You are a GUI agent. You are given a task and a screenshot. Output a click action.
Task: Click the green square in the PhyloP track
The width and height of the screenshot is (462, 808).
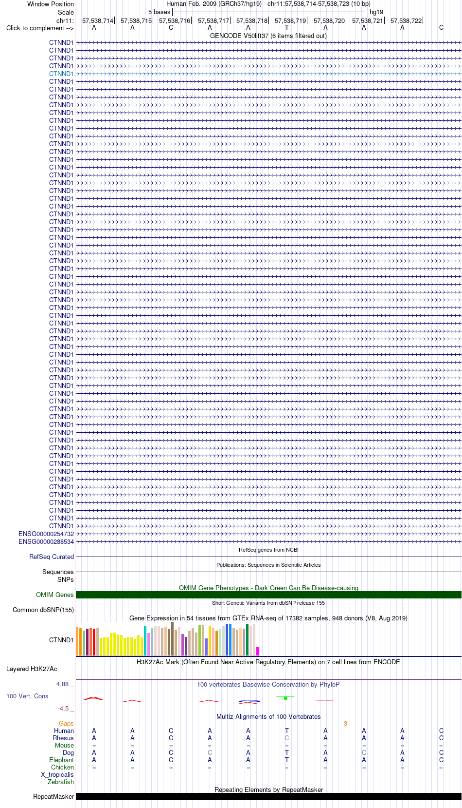(285, 698)
